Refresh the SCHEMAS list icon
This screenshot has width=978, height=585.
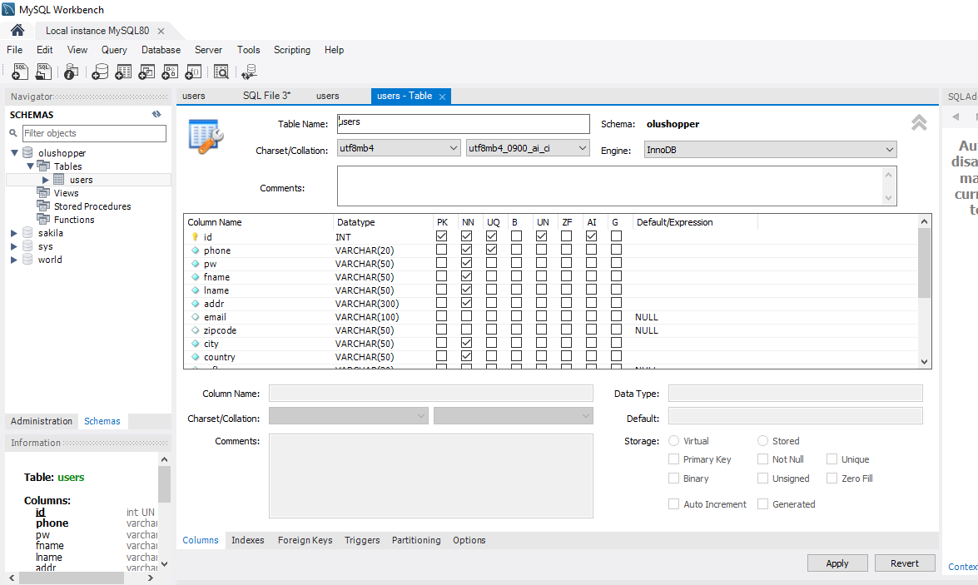pyautogui.click(x=156, y=114)
